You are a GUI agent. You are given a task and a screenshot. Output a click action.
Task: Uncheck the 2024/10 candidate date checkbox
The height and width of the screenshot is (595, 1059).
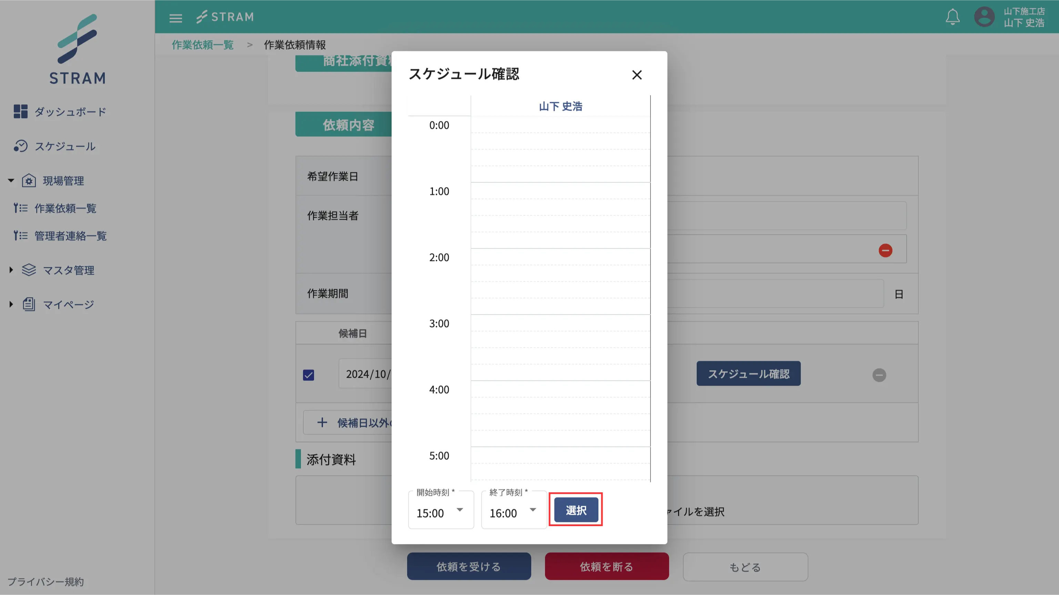click(308, 375)
